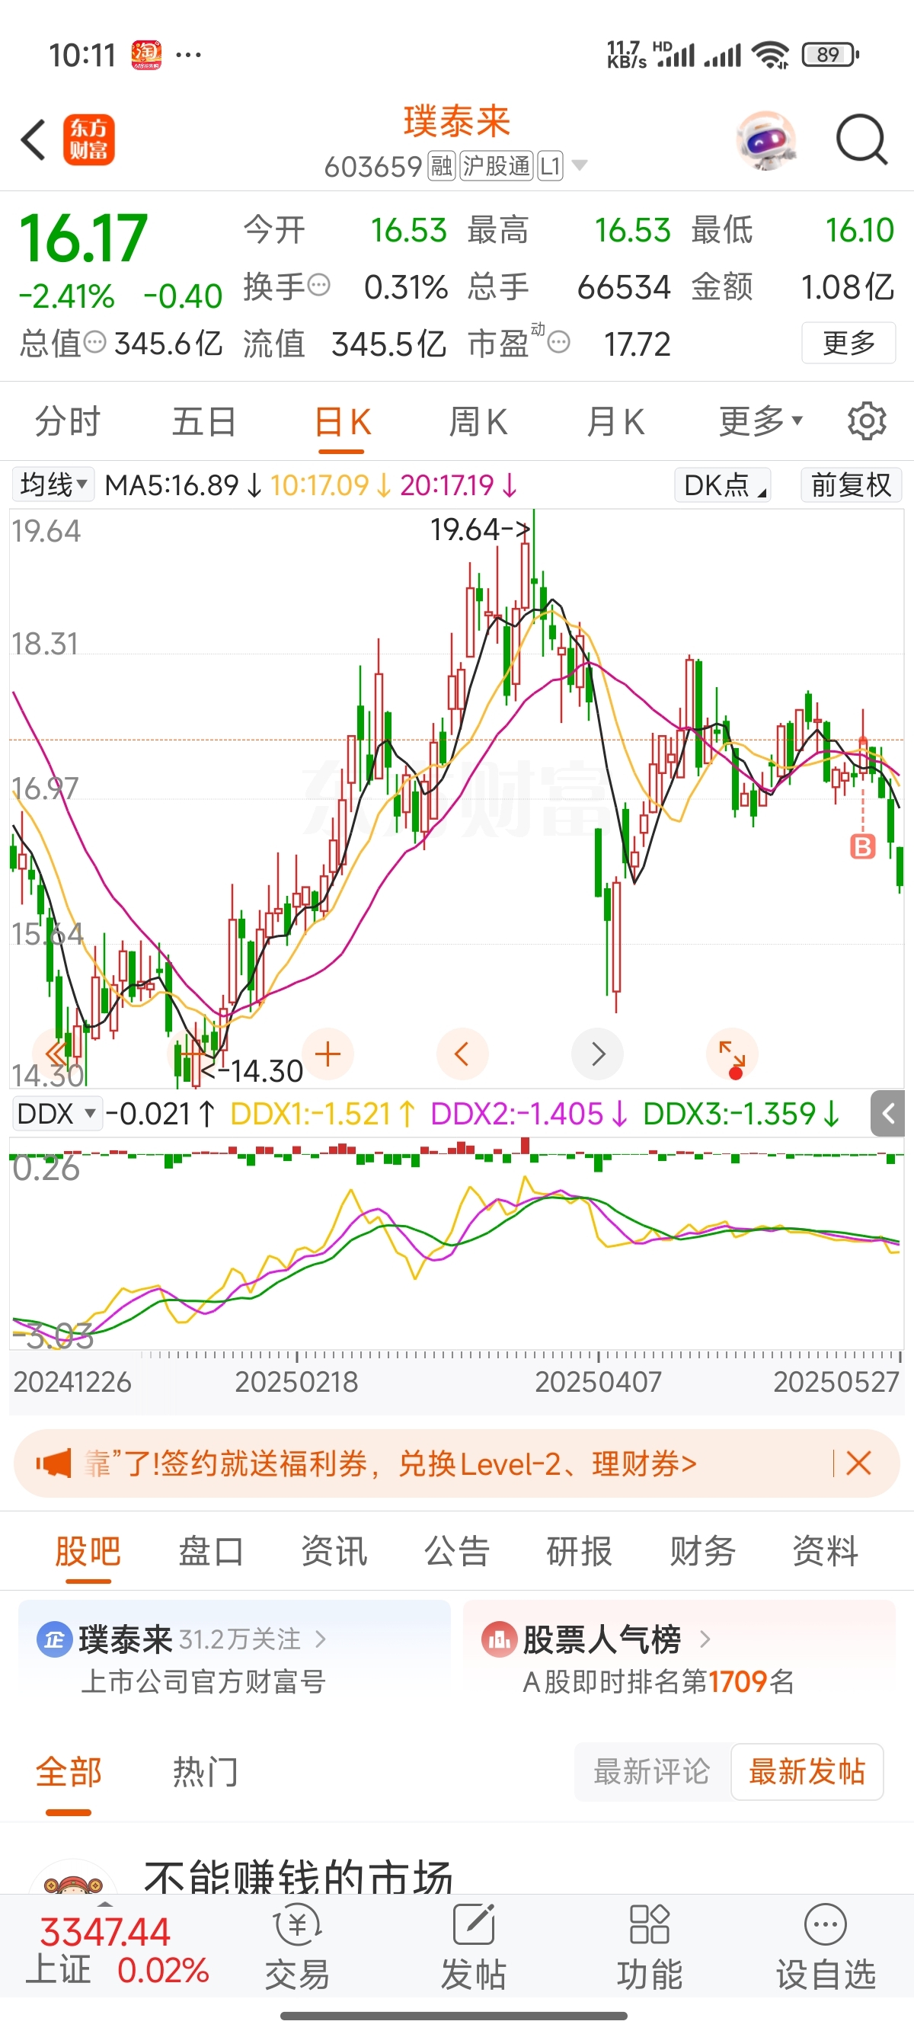914x2034 pixels.
Task: Expand stock title dropdown triangle
Action: [580, 166]
